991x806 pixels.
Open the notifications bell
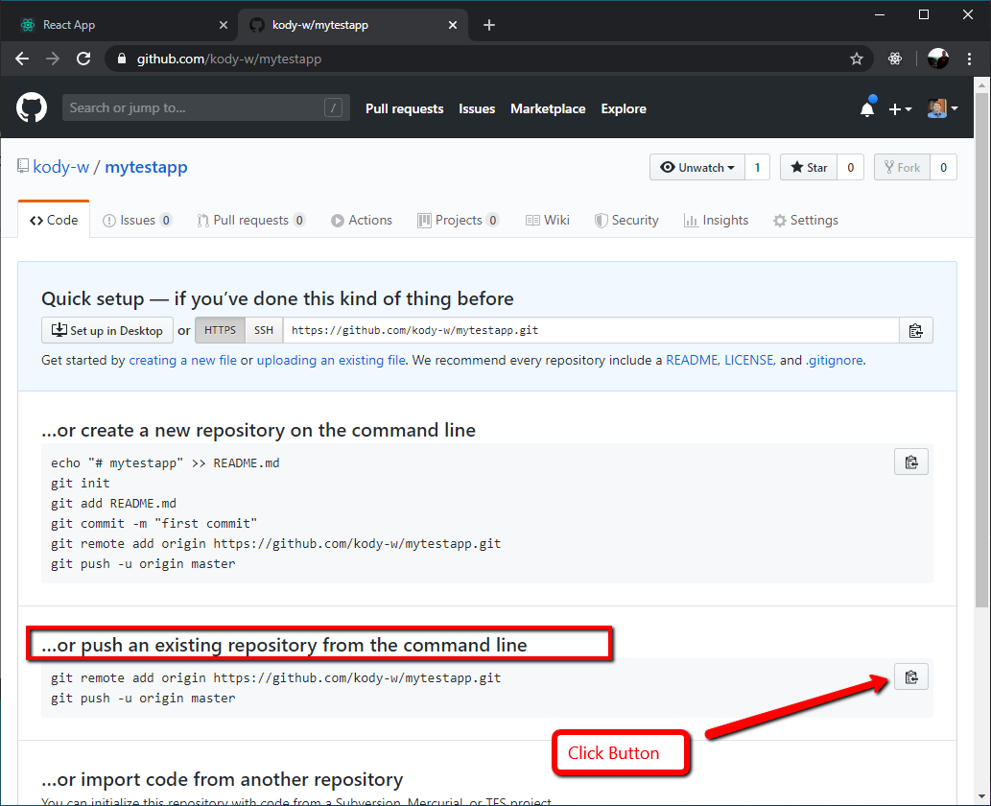[x=868, y=108]
